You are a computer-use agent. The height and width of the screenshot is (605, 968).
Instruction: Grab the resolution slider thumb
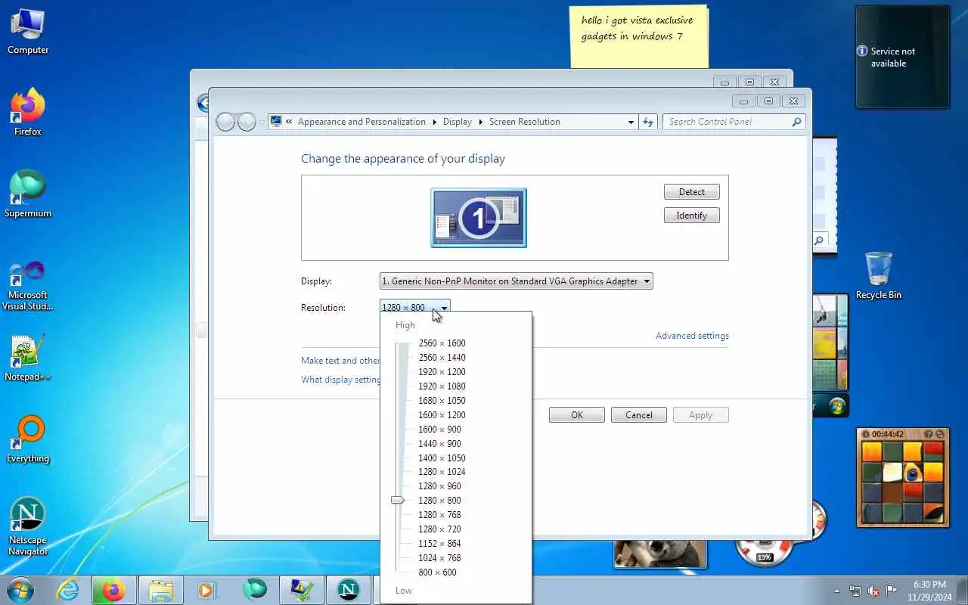398,501
